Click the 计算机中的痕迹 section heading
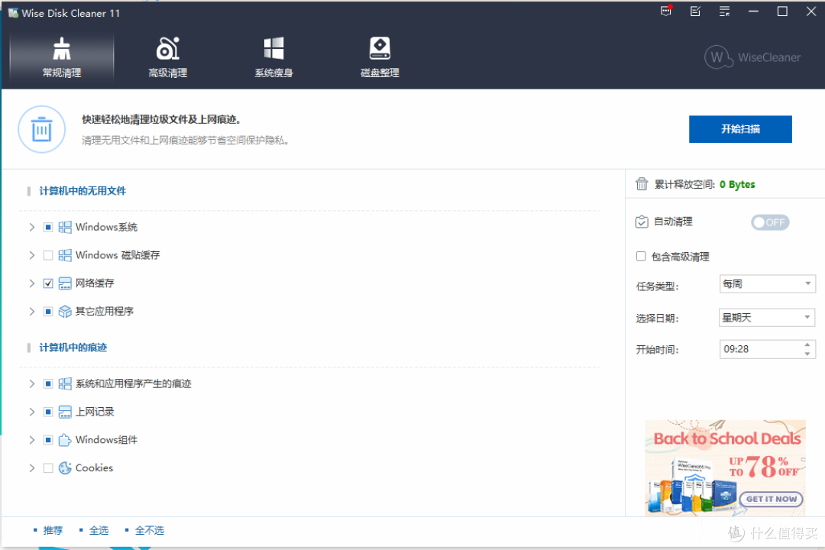825x550 pixels. [73, 348]
